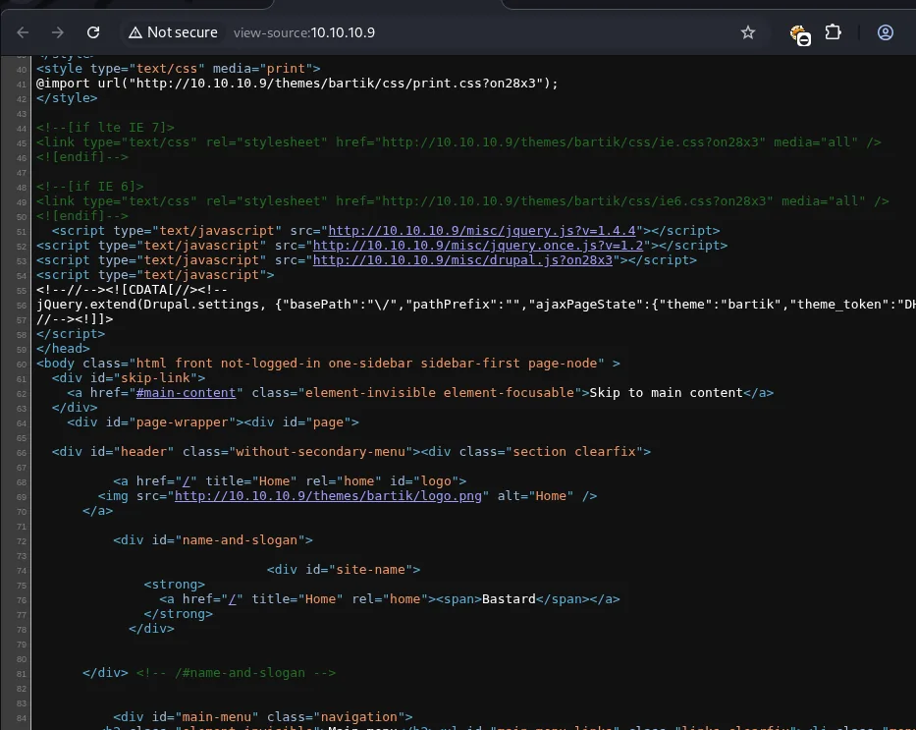Click the div id="site-name" line
Screen dimensions: 916x730
coord(344,570)
